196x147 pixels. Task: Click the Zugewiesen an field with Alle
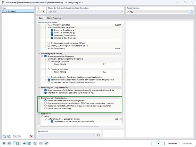[158, 12]
